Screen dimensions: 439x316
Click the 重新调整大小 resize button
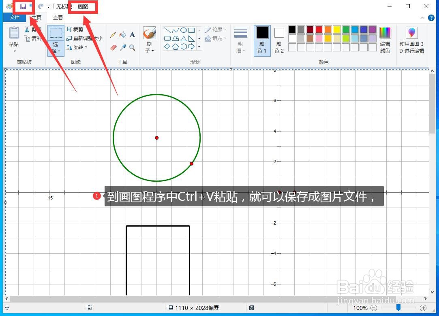tap(83, 38)
